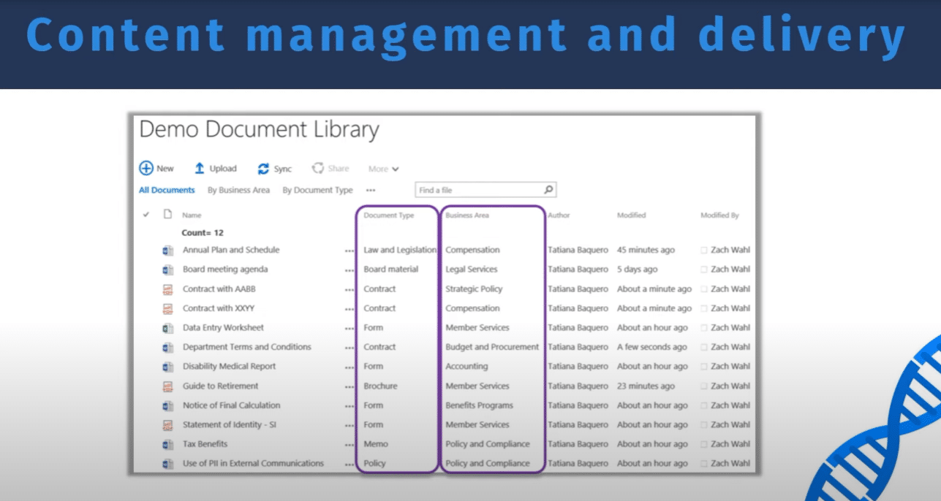Select the All Documents view
This screenshot has width=941, height=501.
[x=167, y=190]
